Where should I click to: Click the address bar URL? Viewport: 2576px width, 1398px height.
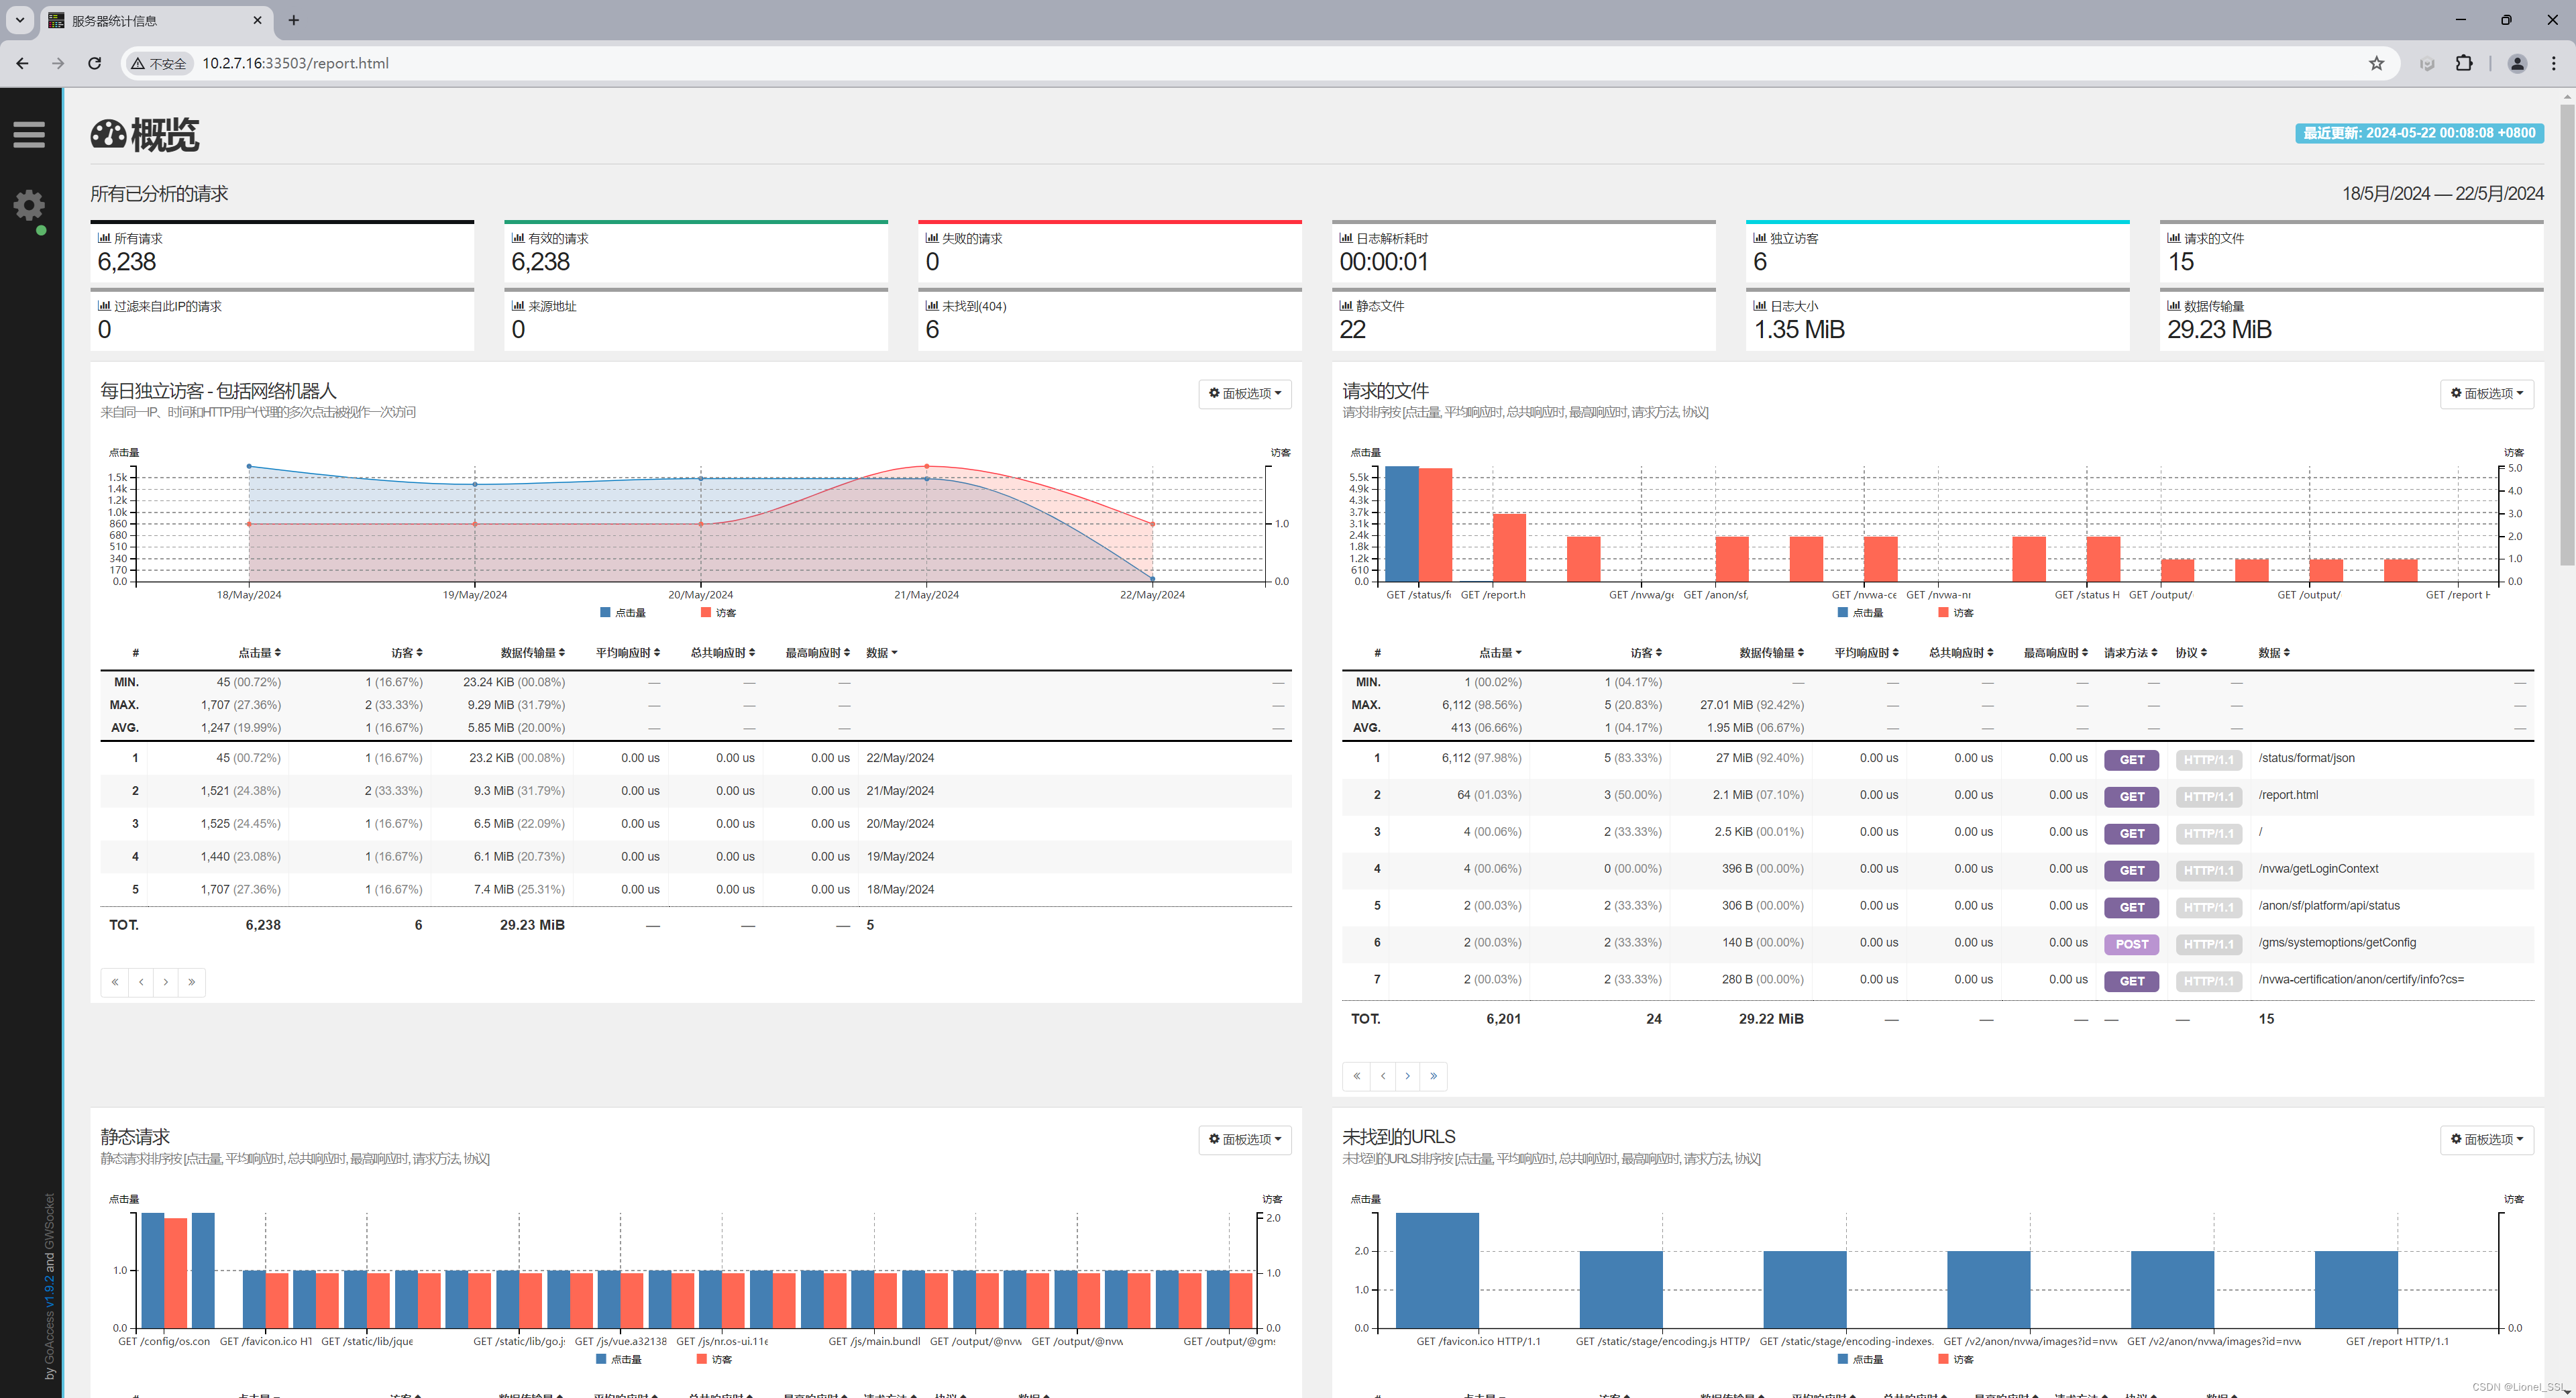coord(296,63)
